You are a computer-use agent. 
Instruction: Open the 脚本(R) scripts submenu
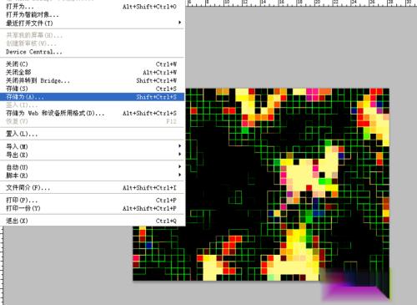pyautogui.click(x=93, y=175)
